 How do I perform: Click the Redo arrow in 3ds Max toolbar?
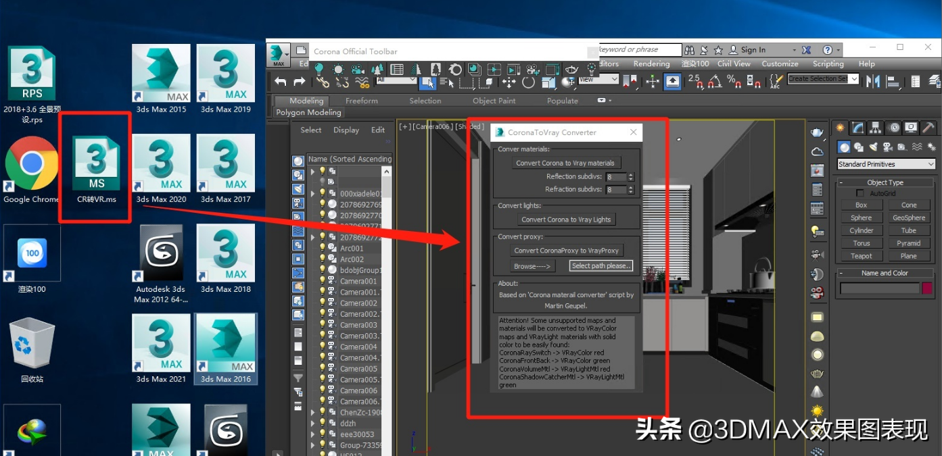click(300, 82)
